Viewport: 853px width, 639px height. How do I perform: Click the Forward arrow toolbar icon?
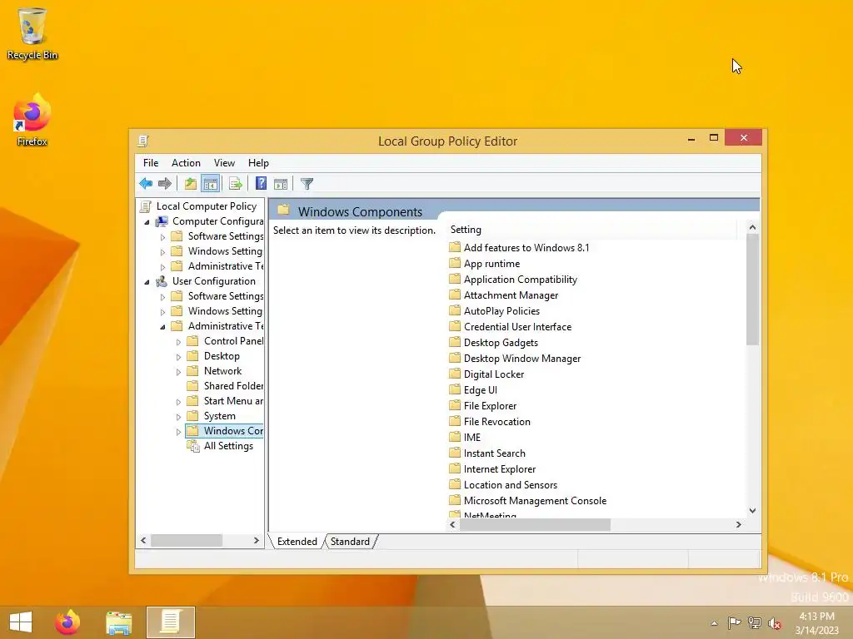click(x=164, y=184)
